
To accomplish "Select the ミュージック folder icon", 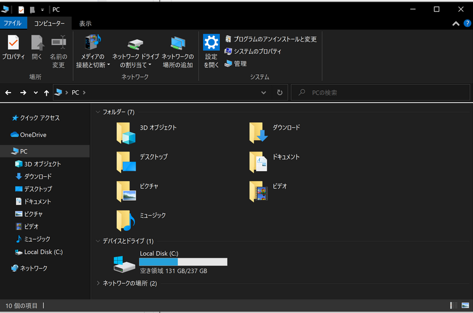I will pyautogui.click(x=126, y=220).
